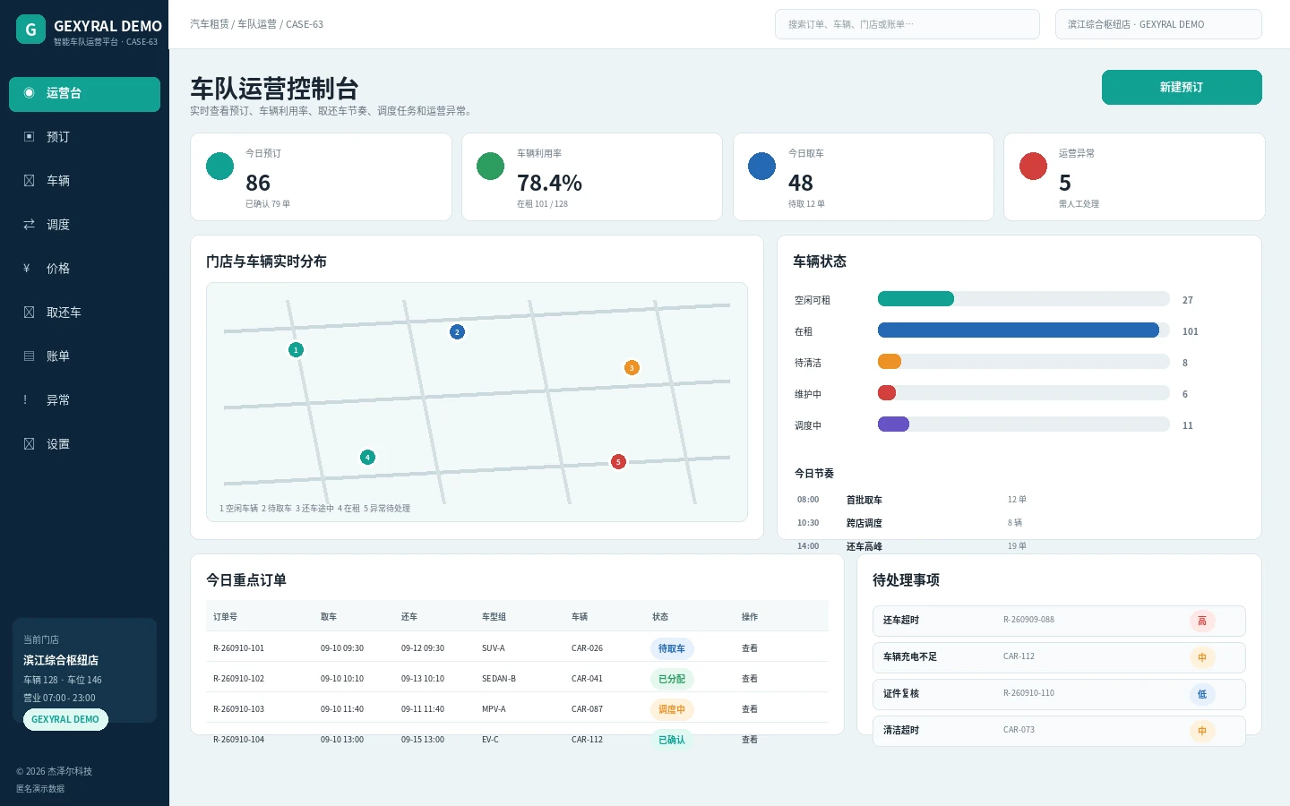The width and height of the screenshot is (1290, 806).
Task: Click the 空闲可租 progress bar
Action: pos(1024,299)
